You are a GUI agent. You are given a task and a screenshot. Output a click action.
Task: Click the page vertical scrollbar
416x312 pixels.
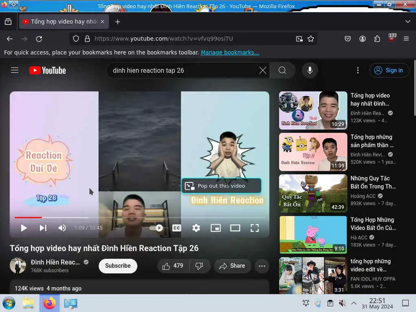(414, 88)
